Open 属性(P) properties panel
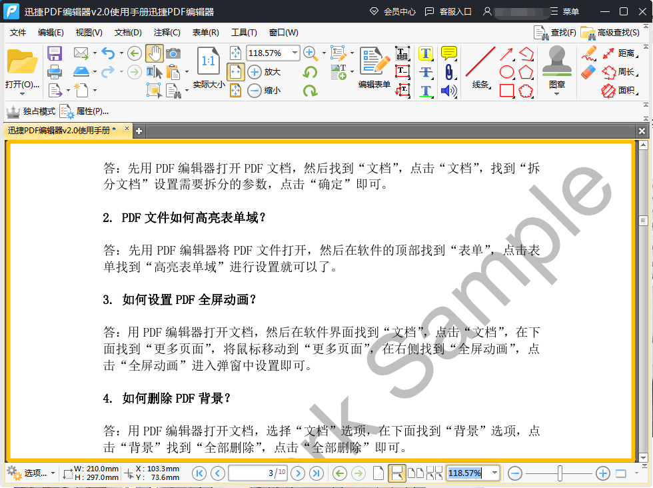Screen dimensions: 653x488 click(x=84, y=111)
